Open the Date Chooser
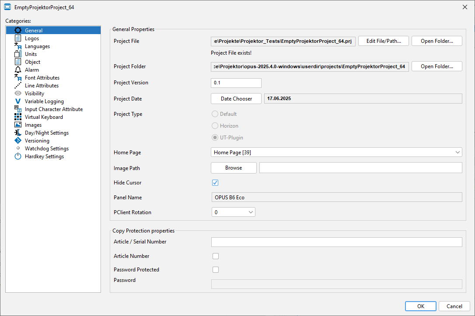This screenshot has height=316, width=475. 236,99
